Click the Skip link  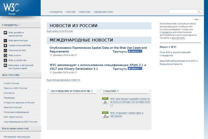coord(196,19)
